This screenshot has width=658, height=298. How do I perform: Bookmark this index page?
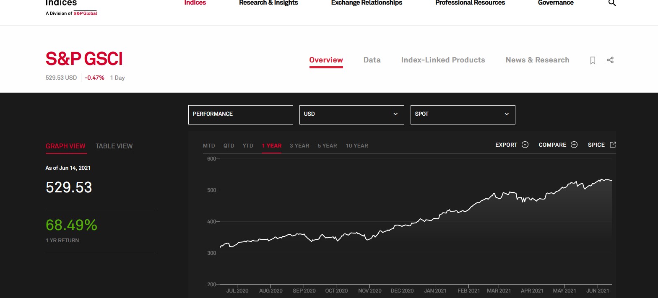(x=593, y=60)
